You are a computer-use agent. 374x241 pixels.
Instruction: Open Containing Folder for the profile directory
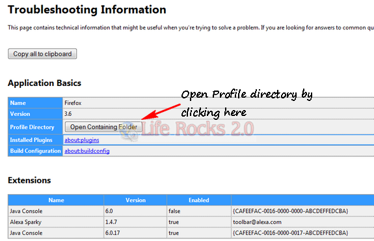click(x=103, y=127)
